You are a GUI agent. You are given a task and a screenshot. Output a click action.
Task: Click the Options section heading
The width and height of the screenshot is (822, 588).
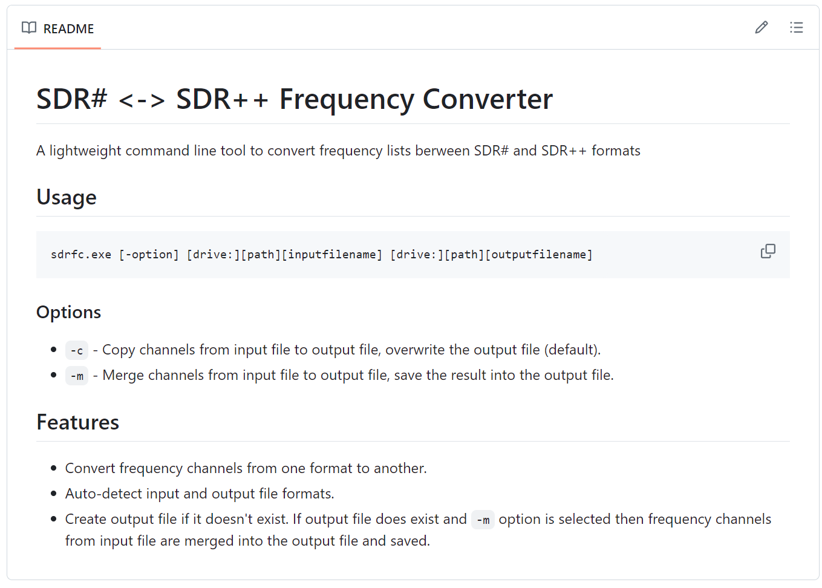click(x=69, y=312)
